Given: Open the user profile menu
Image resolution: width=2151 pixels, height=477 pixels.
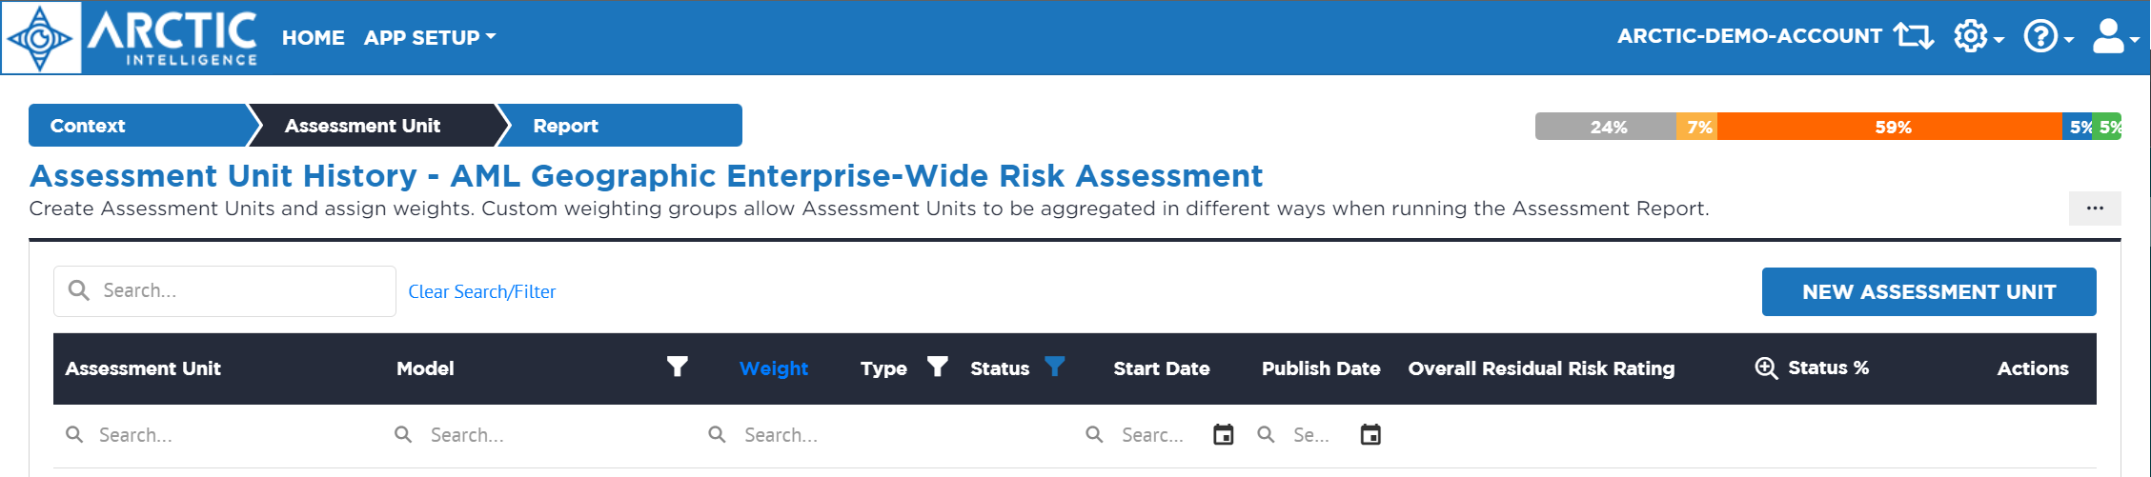Looking at the screenshot, I should click(2116, 37).
